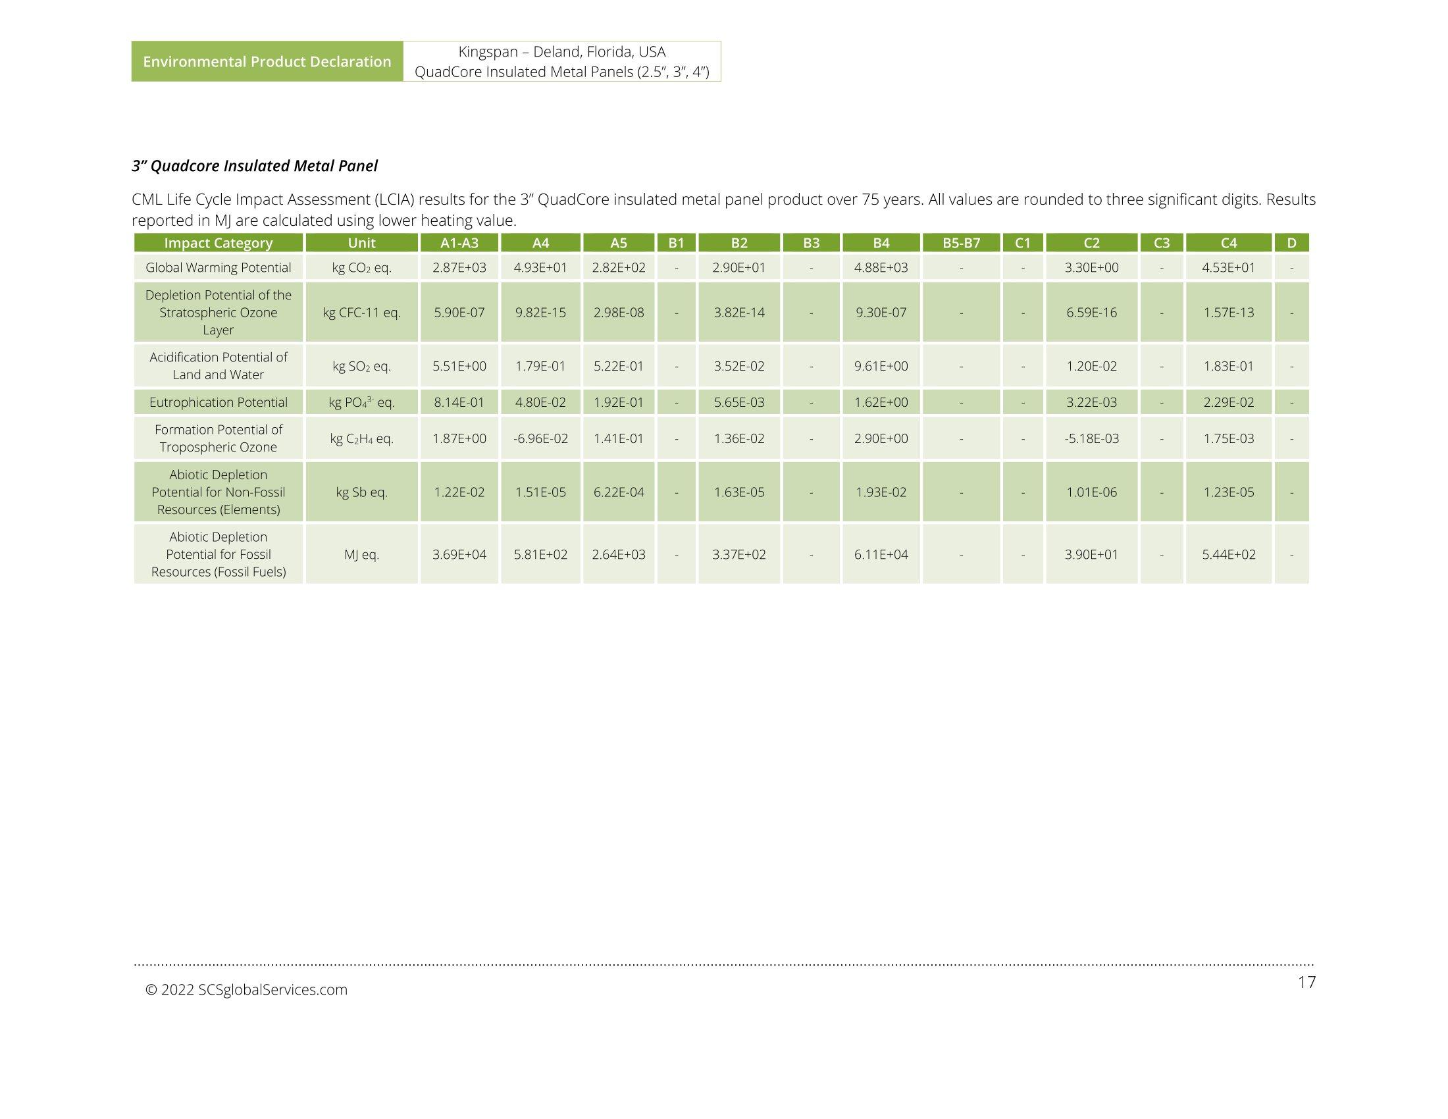The height and width of the screenshot is (1119, 1448).
Task: Open the SCSglobalServices.com footer link
Action: 272,990
